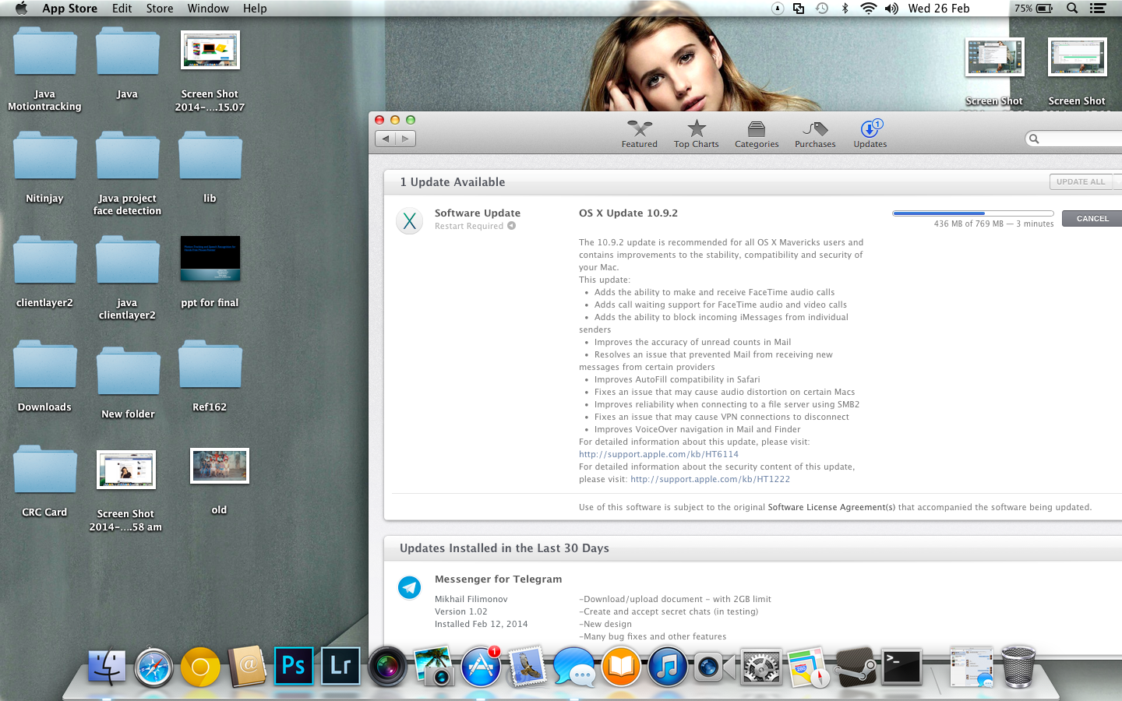Select the Ref162 folder on desktop
1122x701 pixels.
210,375
